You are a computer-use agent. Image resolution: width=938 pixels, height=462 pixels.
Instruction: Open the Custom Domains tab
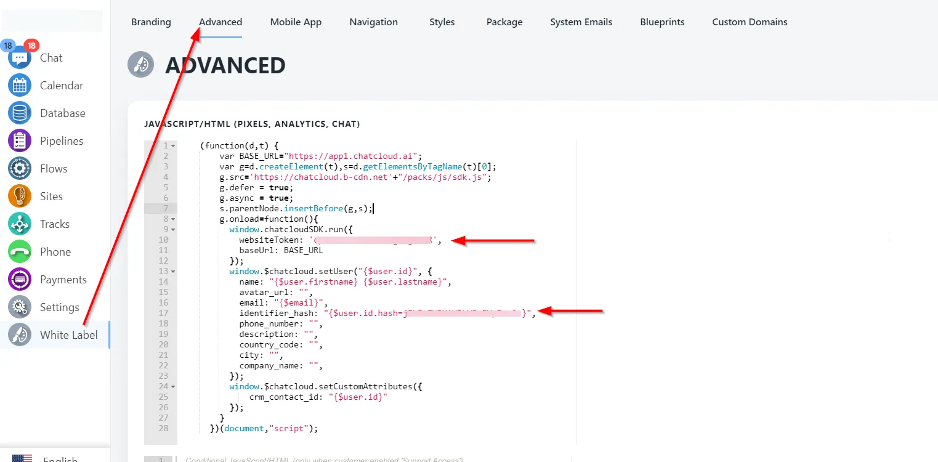(750, 22)
